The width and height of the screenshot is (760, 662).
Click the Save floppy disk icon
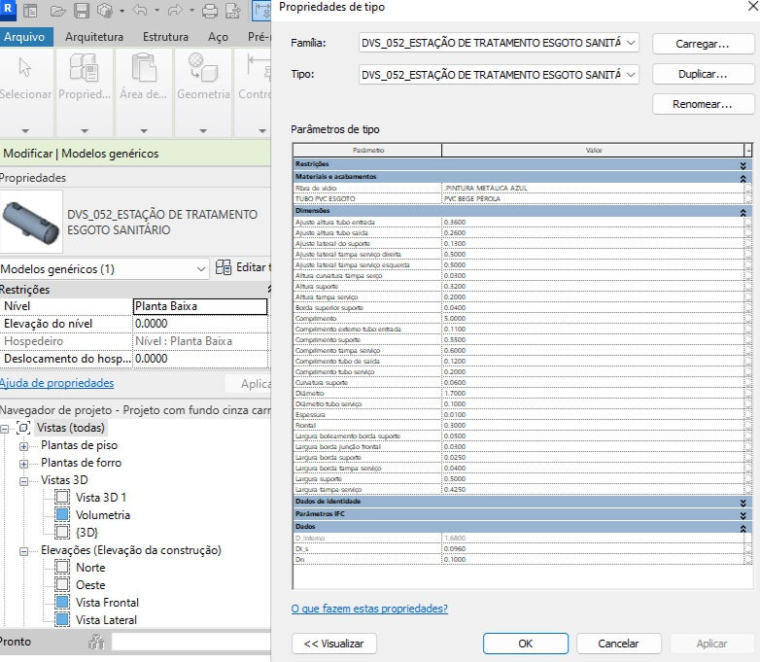(82, 11)
